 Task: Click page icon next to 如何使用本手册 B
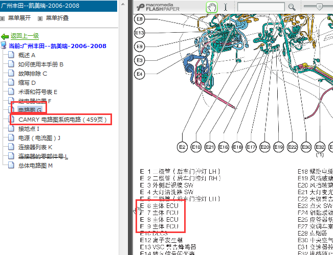pyautogui.click(x=11, y=64)
